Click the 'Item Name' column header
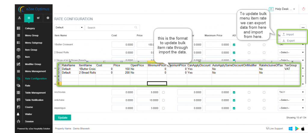Screen dimensions: 308x133 pyautogui.click(x=60, y=36)
